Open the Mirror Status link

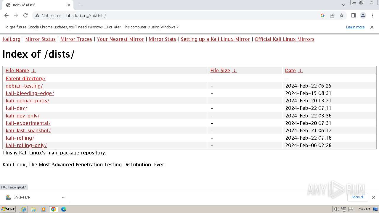pos(40,39)
